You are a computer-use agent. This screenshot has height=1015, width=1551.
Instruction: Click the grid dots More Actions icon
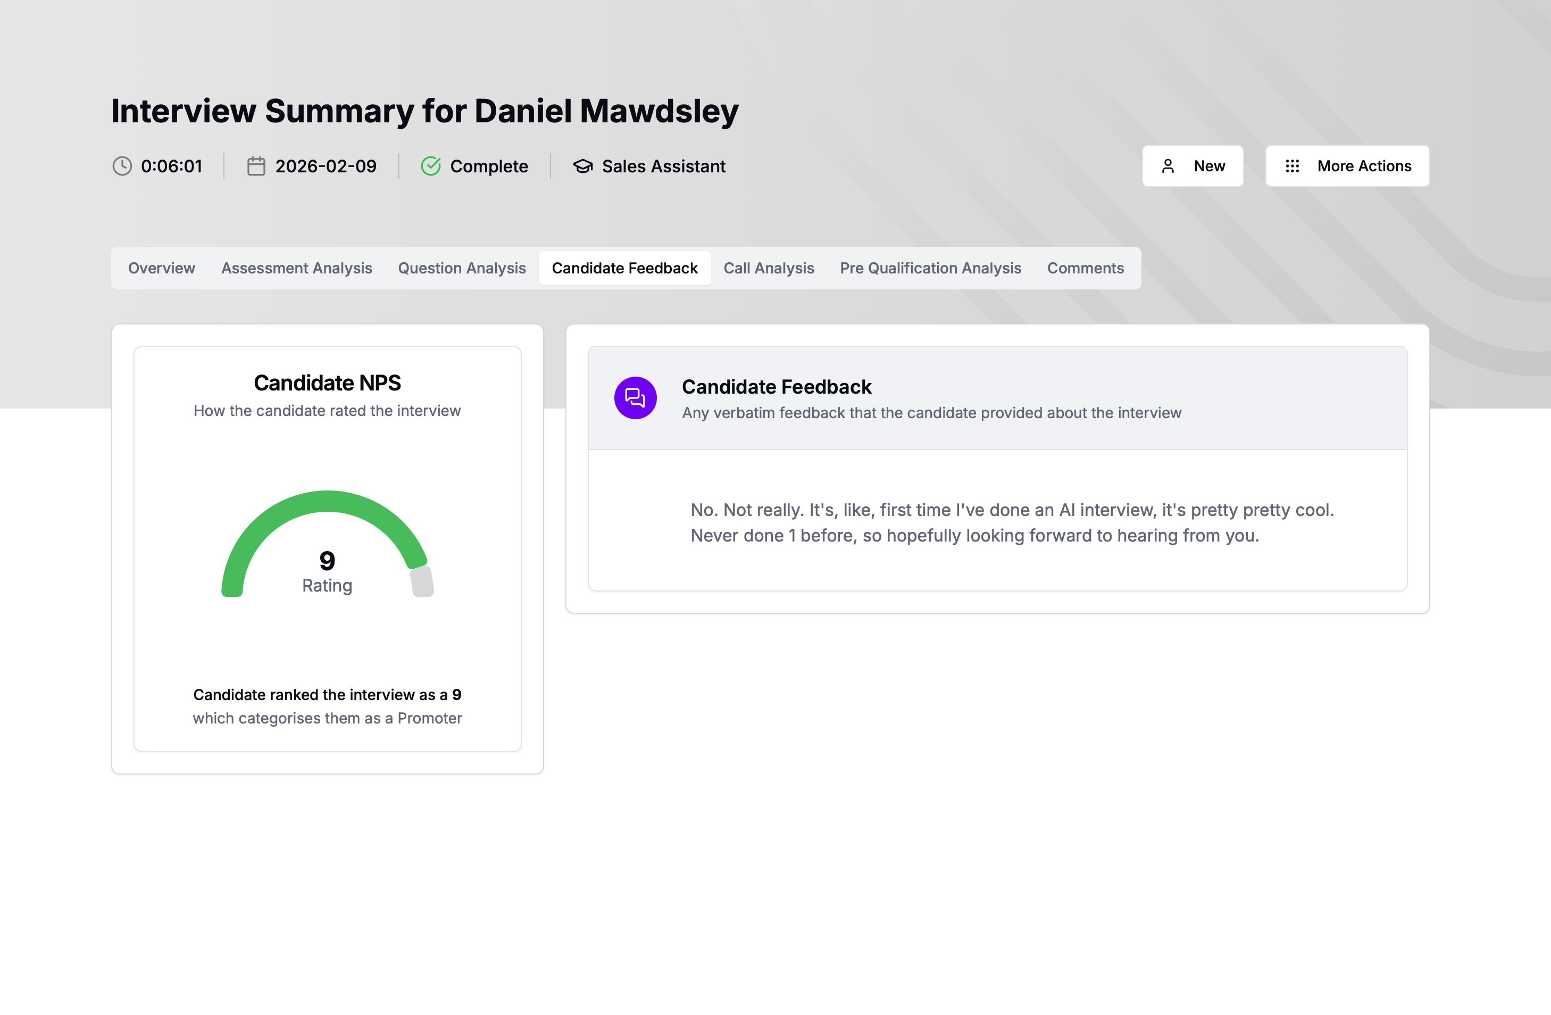[1292, 166]
